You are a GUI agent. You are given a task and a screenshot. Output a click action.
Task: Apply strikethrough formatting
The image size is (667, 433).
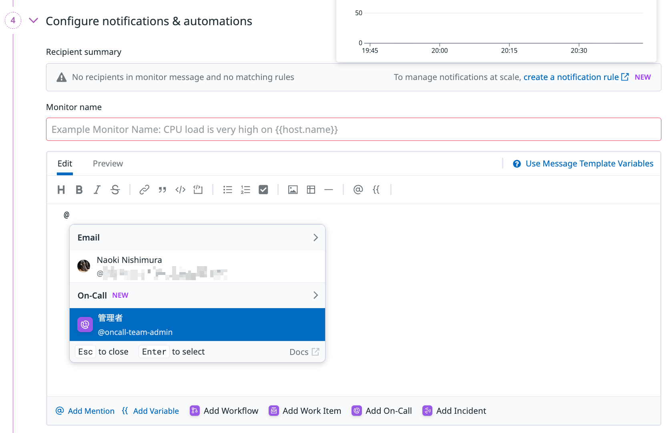pyautogui.click(x=115, y=190)
